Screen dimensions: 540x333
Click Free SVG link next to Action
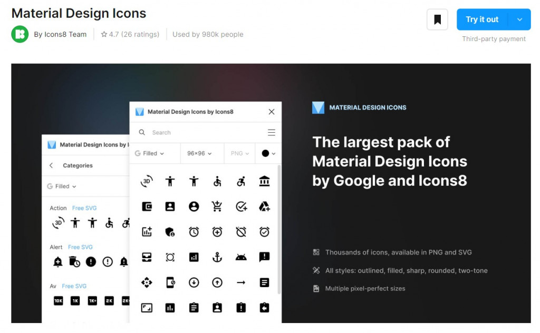84,208
